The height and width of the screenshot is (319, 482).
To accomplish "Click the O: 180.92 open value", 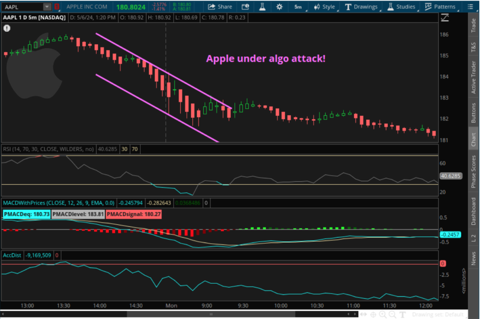I will [x=132, y=17].
